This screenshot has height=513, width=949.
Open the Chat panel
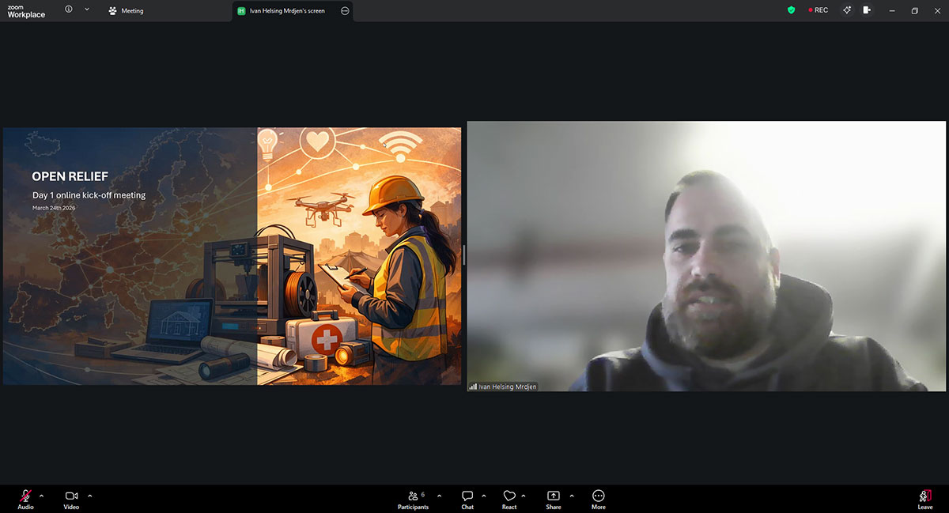click(x=467, y=496)
